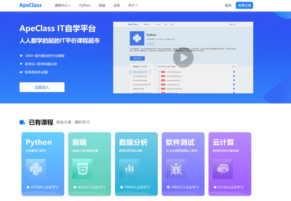Click the 免费注册 button

244,5
